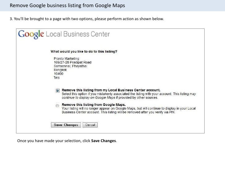Click the question 'What would you like to do'
Screen dimensions: 225x169
point(84,51)
